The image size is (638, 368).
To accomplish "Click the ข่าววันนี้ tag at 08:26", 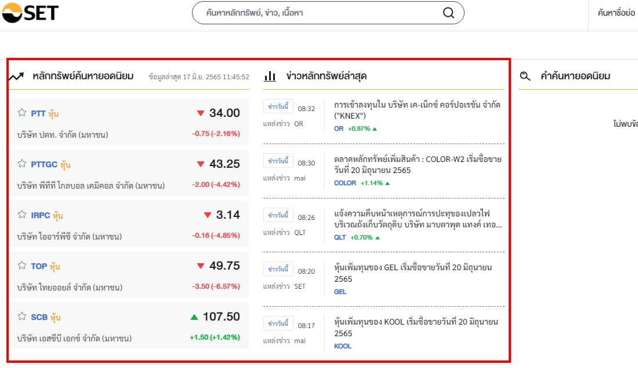I will [278, 215].
